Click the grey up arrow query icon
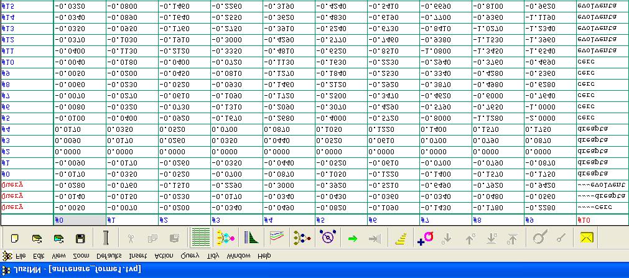Viewport: 629px width, 278px height. tap(469, 239)
